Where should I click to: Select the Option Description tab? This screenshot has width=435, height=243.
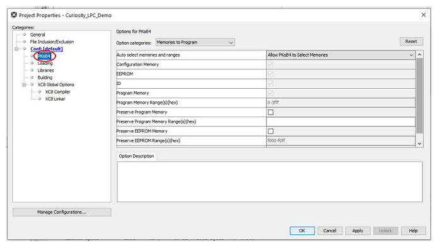point(136,156)
